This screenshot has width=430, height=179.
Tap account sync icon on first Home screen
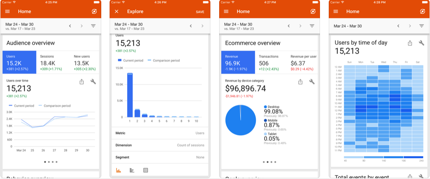pos(94,11)
